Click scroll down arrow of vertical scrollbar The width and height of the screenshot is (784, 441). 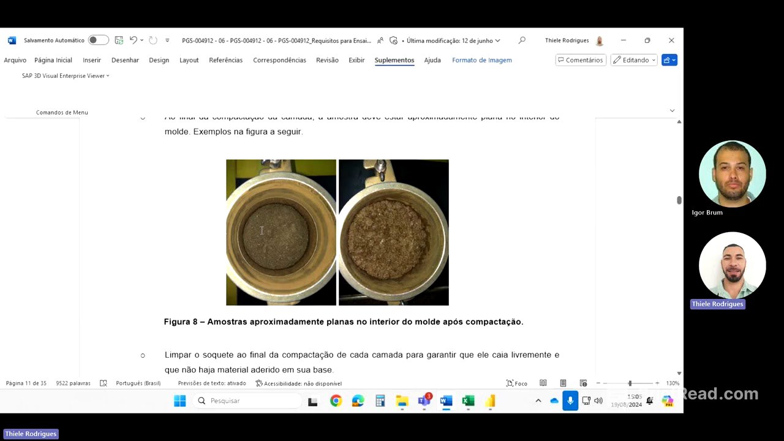679,373
